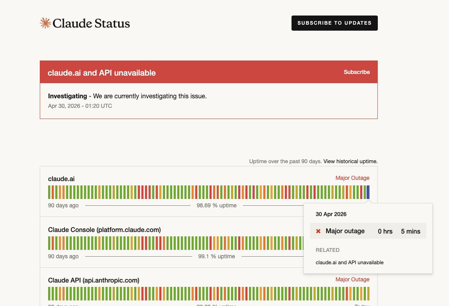Click the 'claude.ai' component name

coord(61,179)
